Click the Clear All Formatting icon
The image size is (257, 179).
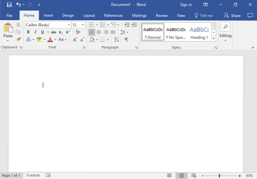coord(78,32)
